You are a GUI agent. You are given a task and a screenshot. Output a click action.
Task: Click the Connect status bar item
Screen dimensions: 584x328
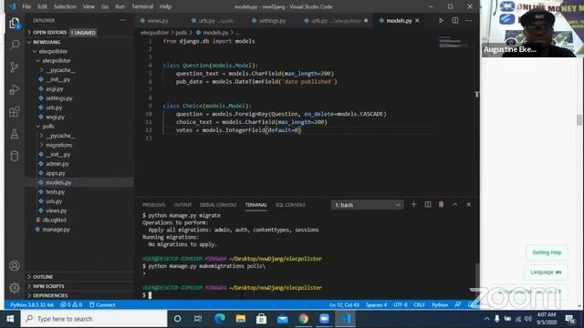(102, 305)
